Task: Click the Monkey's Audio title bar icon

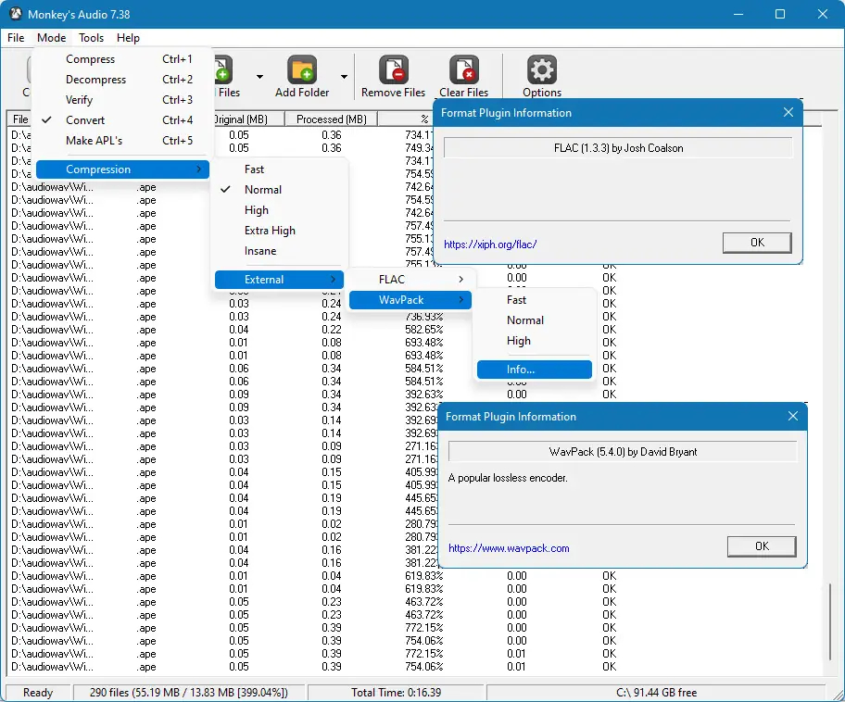Action: click(x=15, y=14)
